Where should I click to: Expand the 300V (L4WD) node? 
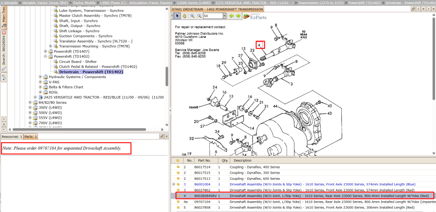(31, 107)
